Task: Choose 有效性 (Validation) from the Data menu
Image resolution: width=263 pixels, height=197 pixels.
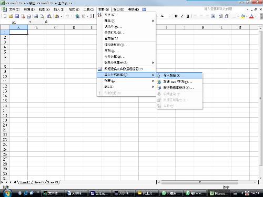Action: tap(126, 38)
